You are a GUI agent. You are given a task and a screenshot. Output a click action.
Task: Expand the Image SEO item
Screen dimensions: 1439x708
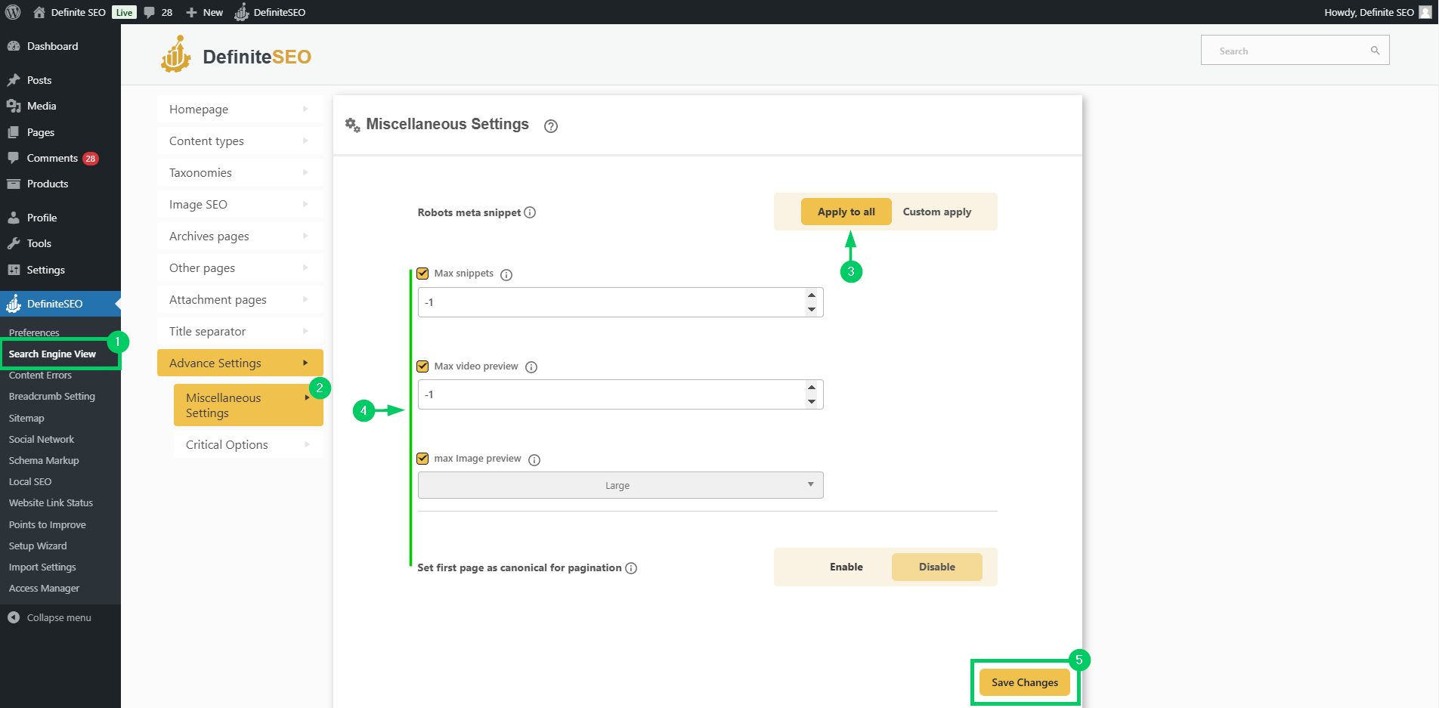click(x=240, y=204)
